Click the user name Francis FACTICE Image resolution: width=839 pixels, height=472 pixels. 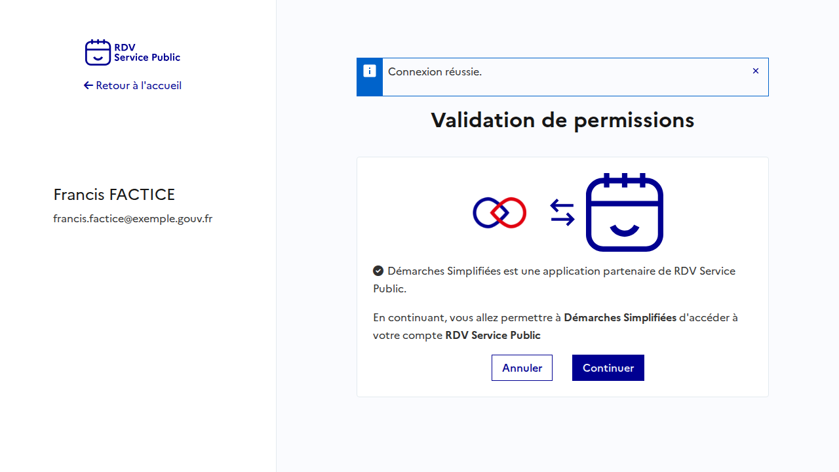[x=114, y=195]
